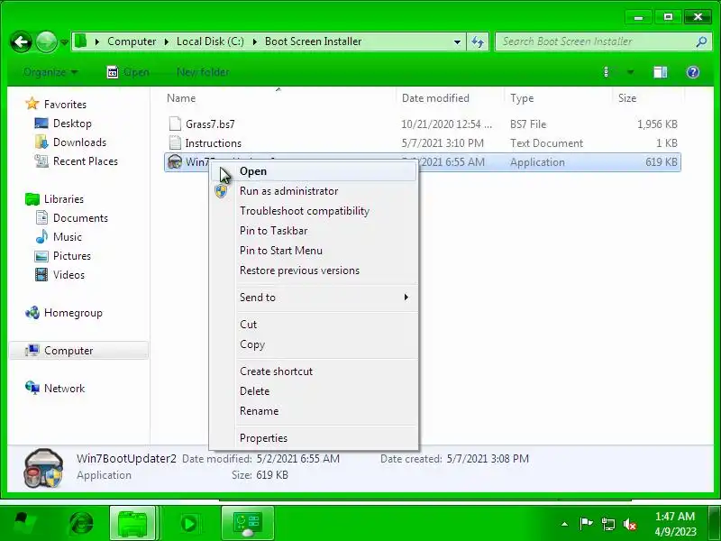Sort by Date modified column header
This screenshot has height=541, width=721.
point(450,98)
